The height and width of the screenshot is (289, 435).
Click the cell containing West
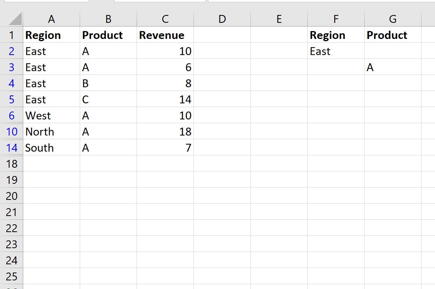[x=51, y=115]
